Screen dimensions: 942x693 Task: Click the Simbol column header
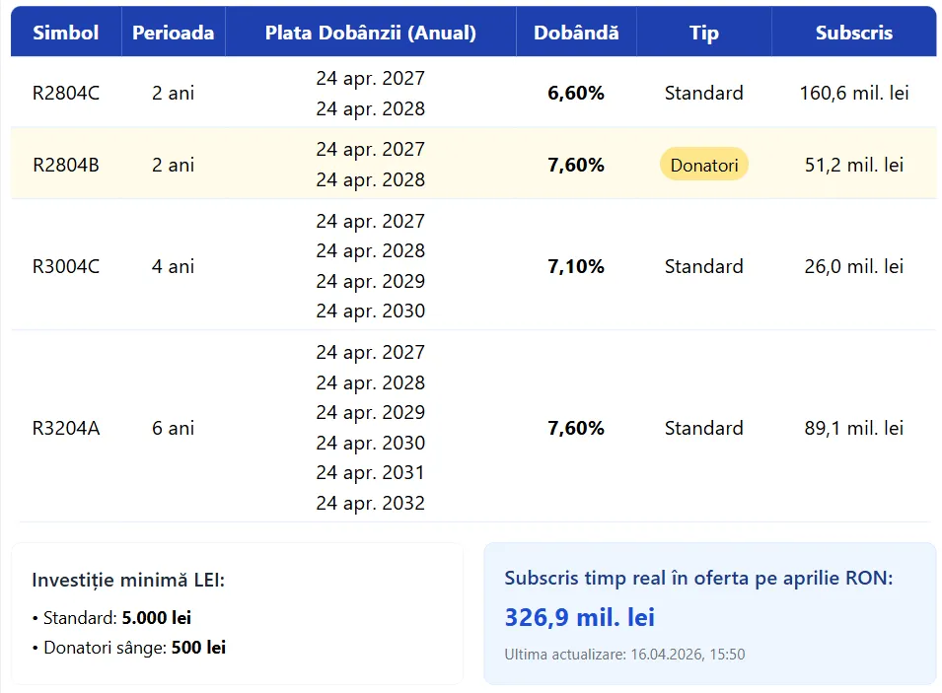[66, 33]
